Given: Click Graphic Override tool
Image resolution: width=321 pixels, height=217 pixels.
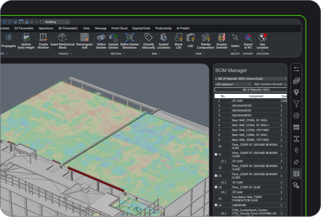Looking at the screenshot, I should (222, 41).
